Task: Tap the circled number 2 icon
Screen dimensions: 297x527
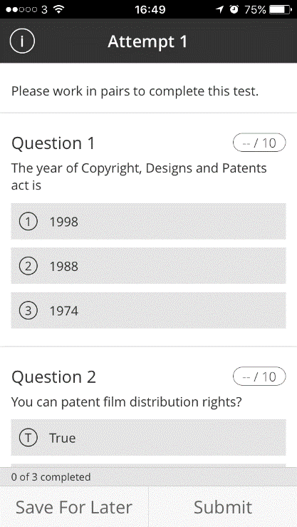Action: coord(28,266)
